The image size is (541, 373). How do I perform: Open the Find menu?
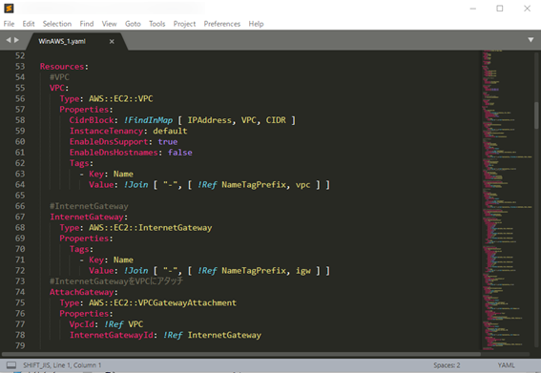pos(87,24)
